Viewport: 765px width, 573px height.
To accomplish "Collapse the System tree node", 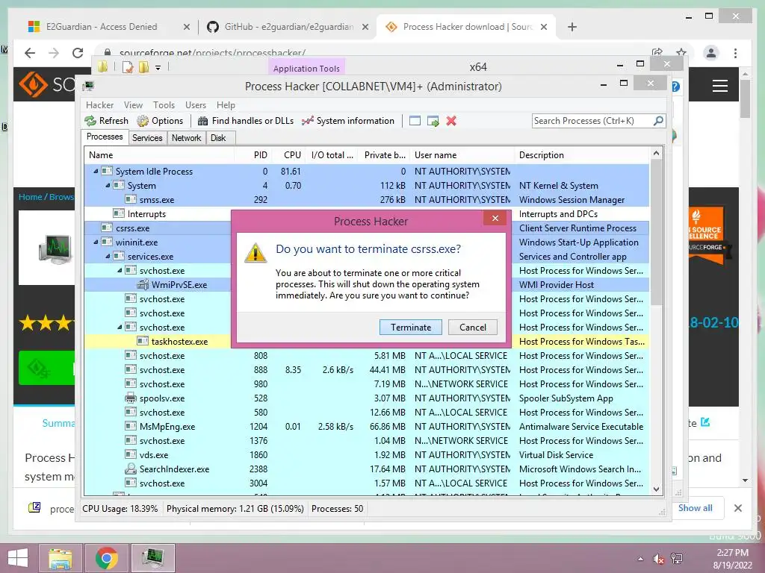I will [x=108, y=186].
